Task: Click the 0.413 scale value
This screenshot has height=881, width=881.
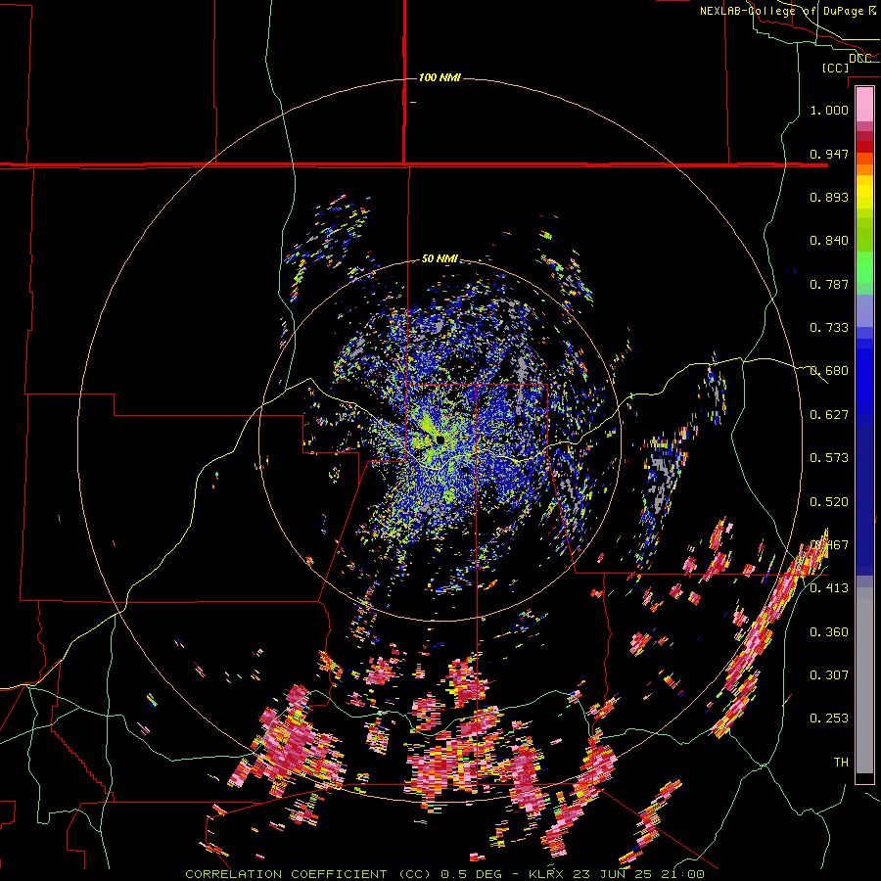Action: point(829,588)
